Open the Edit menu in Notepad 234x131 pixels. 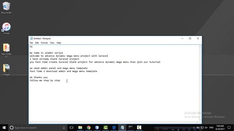tap(37, 43)
